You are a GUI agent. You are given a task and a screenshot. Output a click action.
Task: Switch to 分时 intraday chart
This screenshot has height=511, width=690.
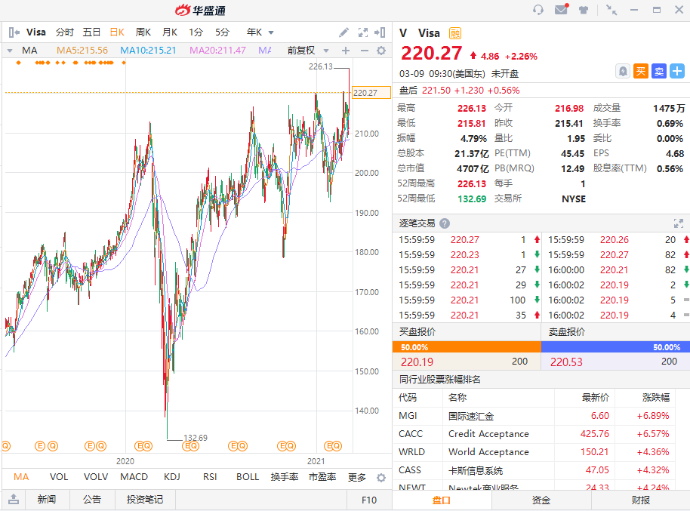tap(65, 32)
